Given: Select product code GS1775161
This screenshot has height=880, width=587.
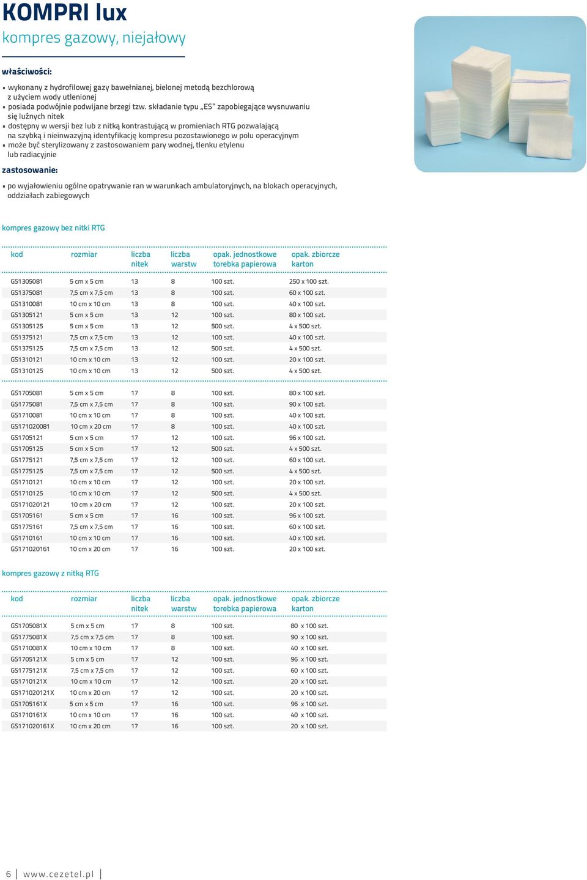Looking at the screenshot, I should pyautogui.click(x=27, y=527).
